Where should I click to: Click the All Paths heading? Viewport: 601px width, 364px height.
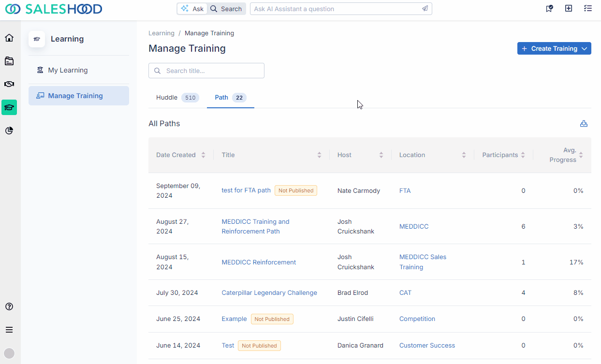point(164,124)
